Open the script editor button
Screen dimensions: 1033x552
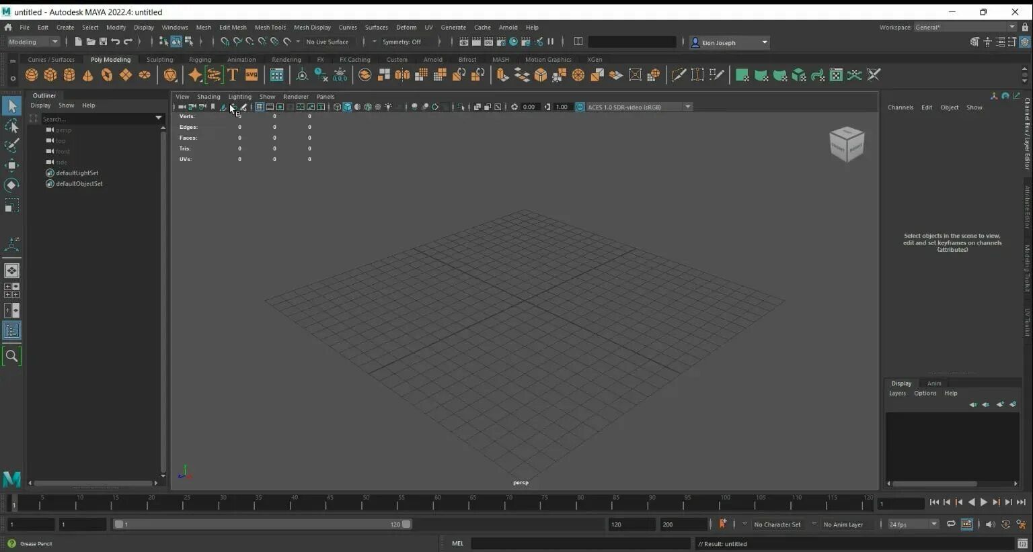tap(1022, 544)
